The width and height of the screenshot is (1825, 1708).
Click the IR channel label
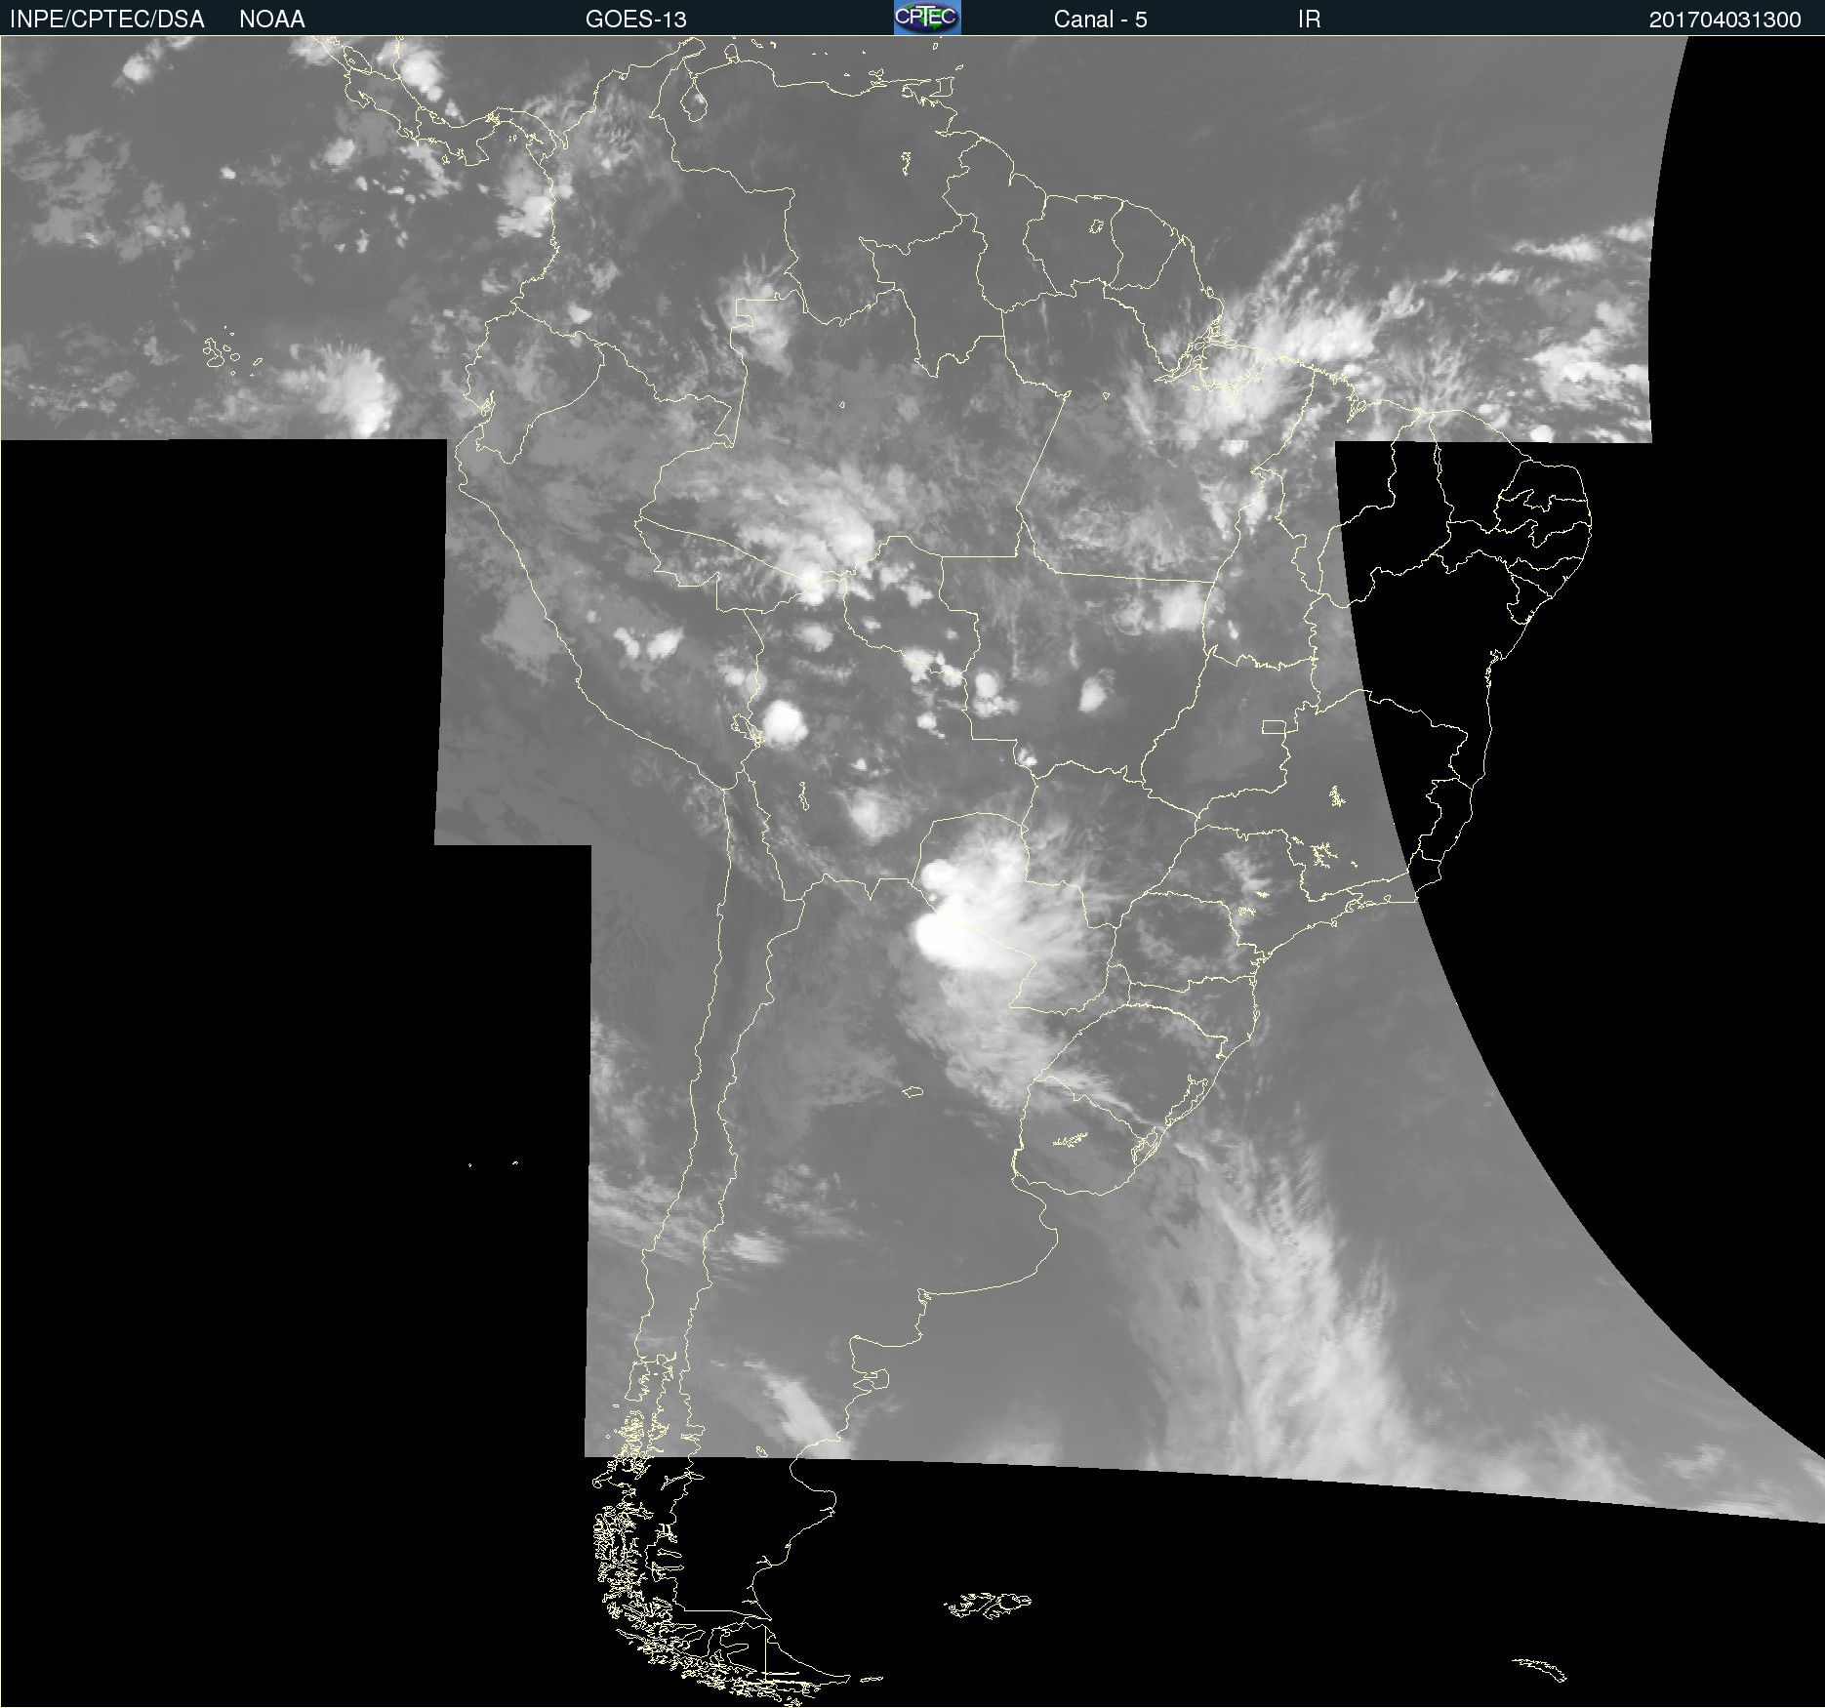tap(1309, 20)
